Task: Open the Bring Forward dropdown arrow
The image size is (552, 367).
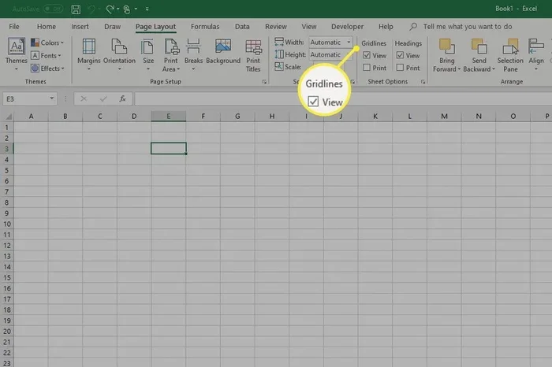Action: coord(459,69)
